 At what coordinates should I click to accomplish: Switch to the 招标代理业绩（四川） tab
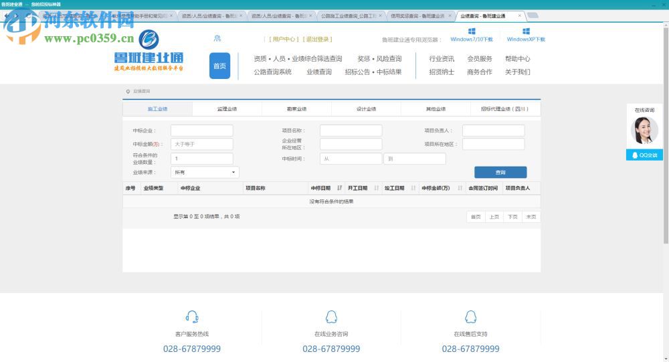tap(505, 109)
